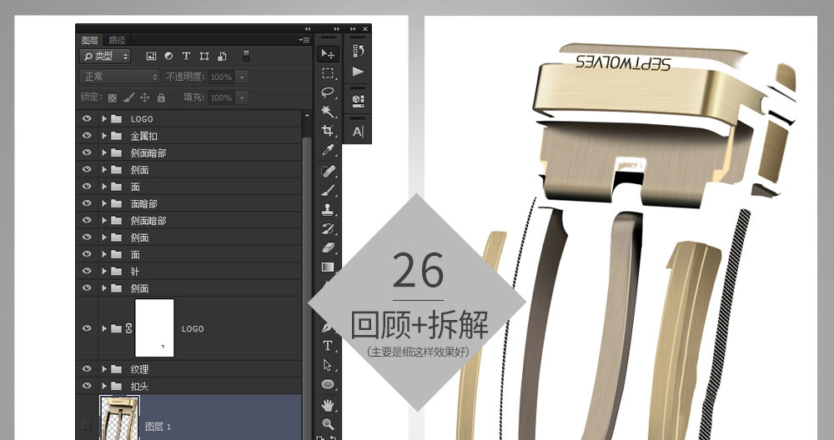The width and height of the screenshot is (834, 440).
Task: Activate the Magic Wand tool
Action: click(328, 112)
